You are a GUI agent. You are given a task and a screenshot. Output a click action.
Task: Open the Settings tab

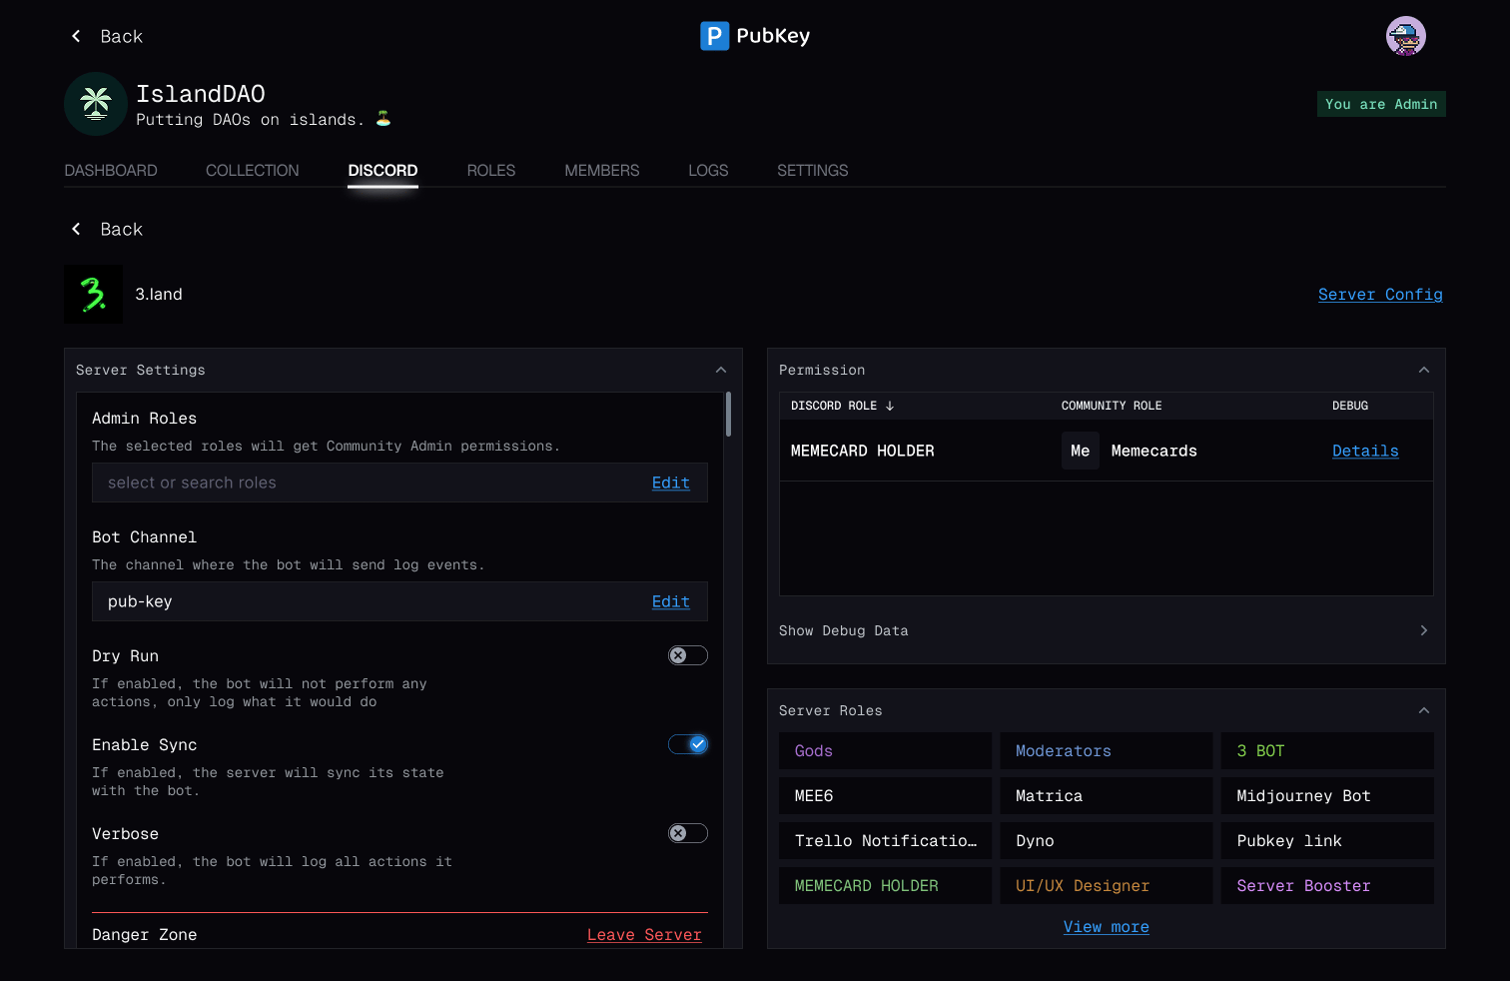(x=813, y=171)
